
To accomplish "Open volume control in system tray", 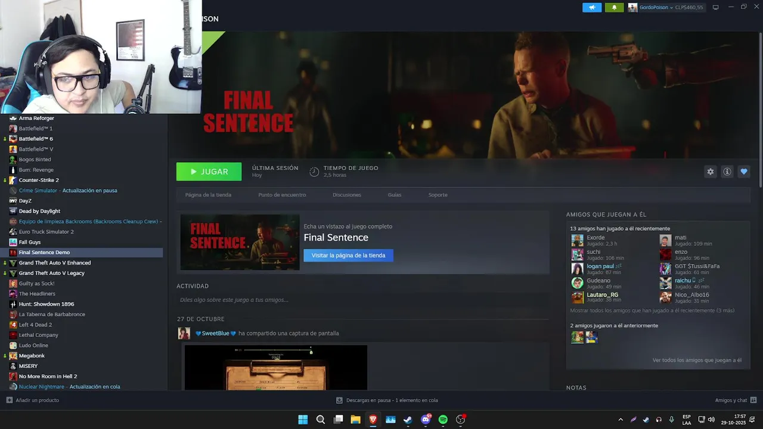I will 711,419.
